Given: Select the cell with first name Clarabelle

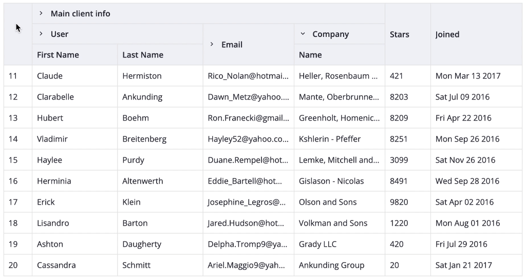Looking at the screenshot, I should (x=75, y=97).
